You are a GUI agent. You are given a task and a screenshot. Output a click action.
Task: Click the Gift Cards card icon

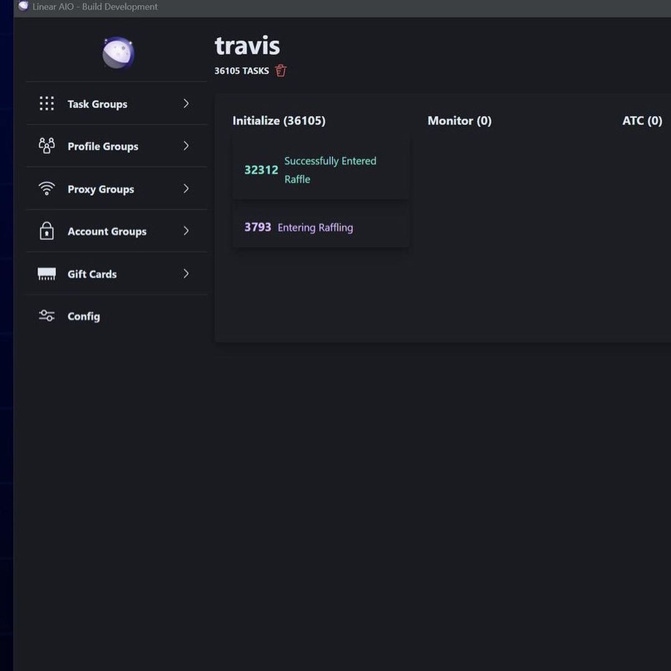coord(47,274)
